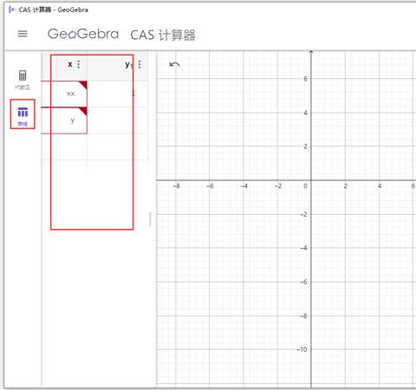Switch to the Table view tab
This screenshot has width=416, height=390.
click(23, 116)
